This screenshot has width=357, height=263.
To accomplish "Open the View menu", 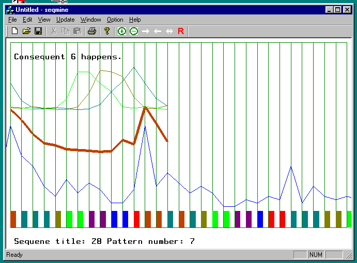I will (44, 20).
